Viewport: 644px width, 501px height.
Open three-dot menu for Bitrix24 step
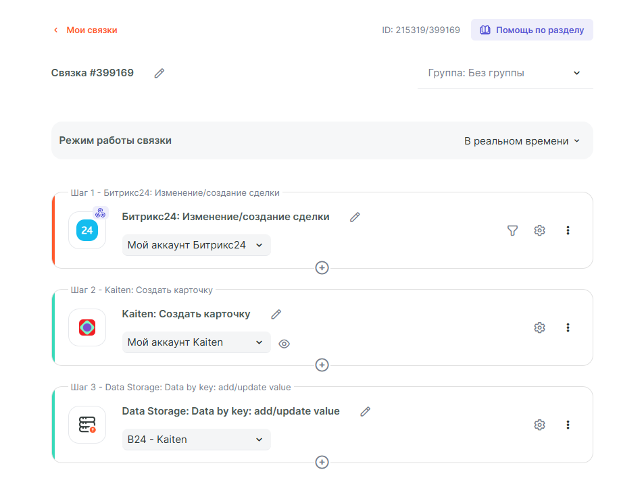point(568,231)
